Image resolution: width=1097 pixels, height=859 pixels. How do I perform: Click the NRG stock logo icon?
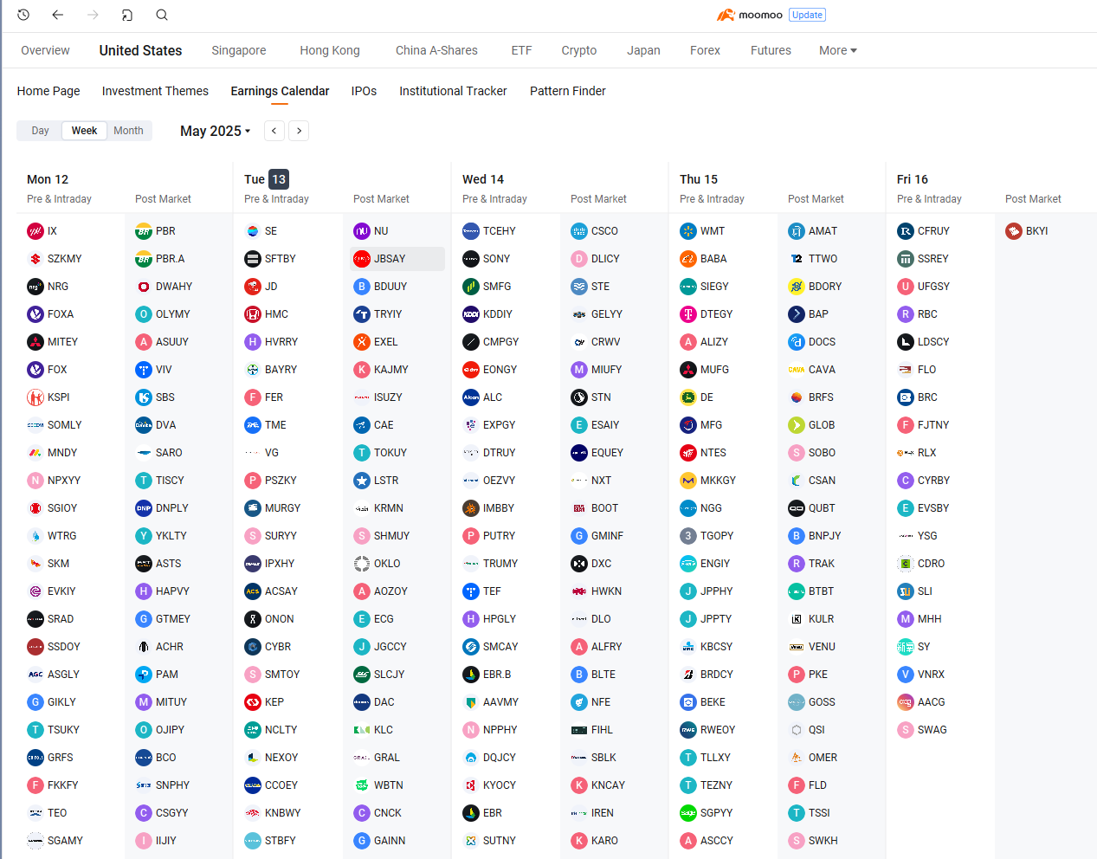tap(35, 287)
